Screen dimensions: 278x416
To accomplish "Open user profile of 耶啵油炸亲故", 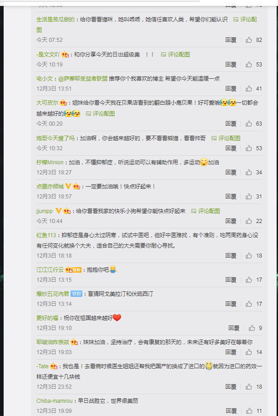I will (53, 342).
